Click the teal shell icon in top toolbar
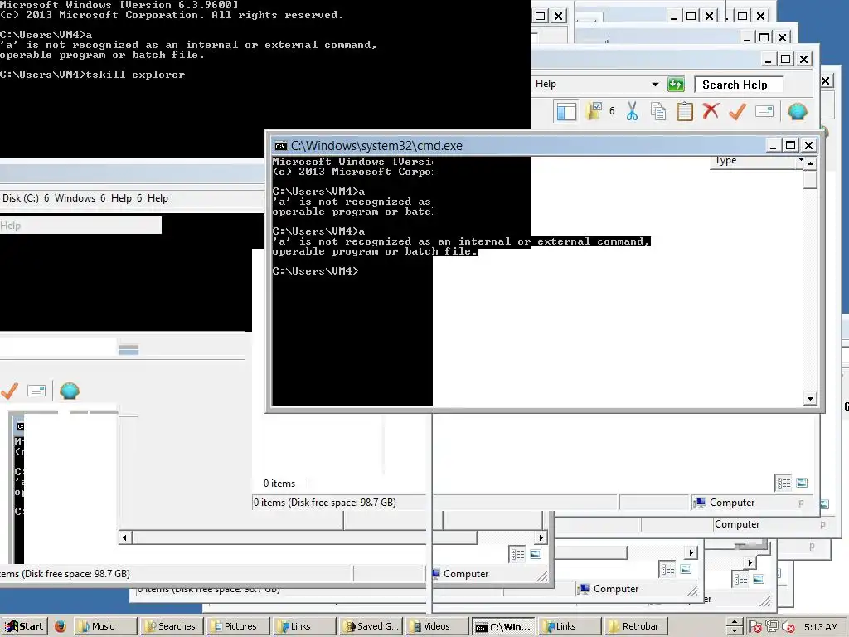849x637 pixels. tap(797, 112)
